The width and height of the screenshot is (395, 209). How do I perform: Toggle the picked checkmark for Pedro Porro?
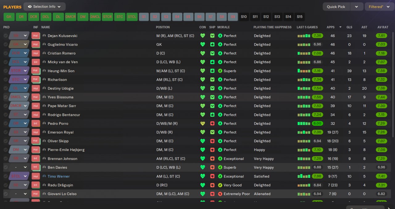(6, 123)
